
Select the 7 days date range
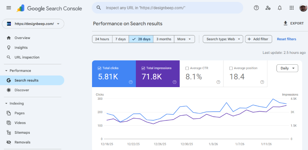[120, 39]
